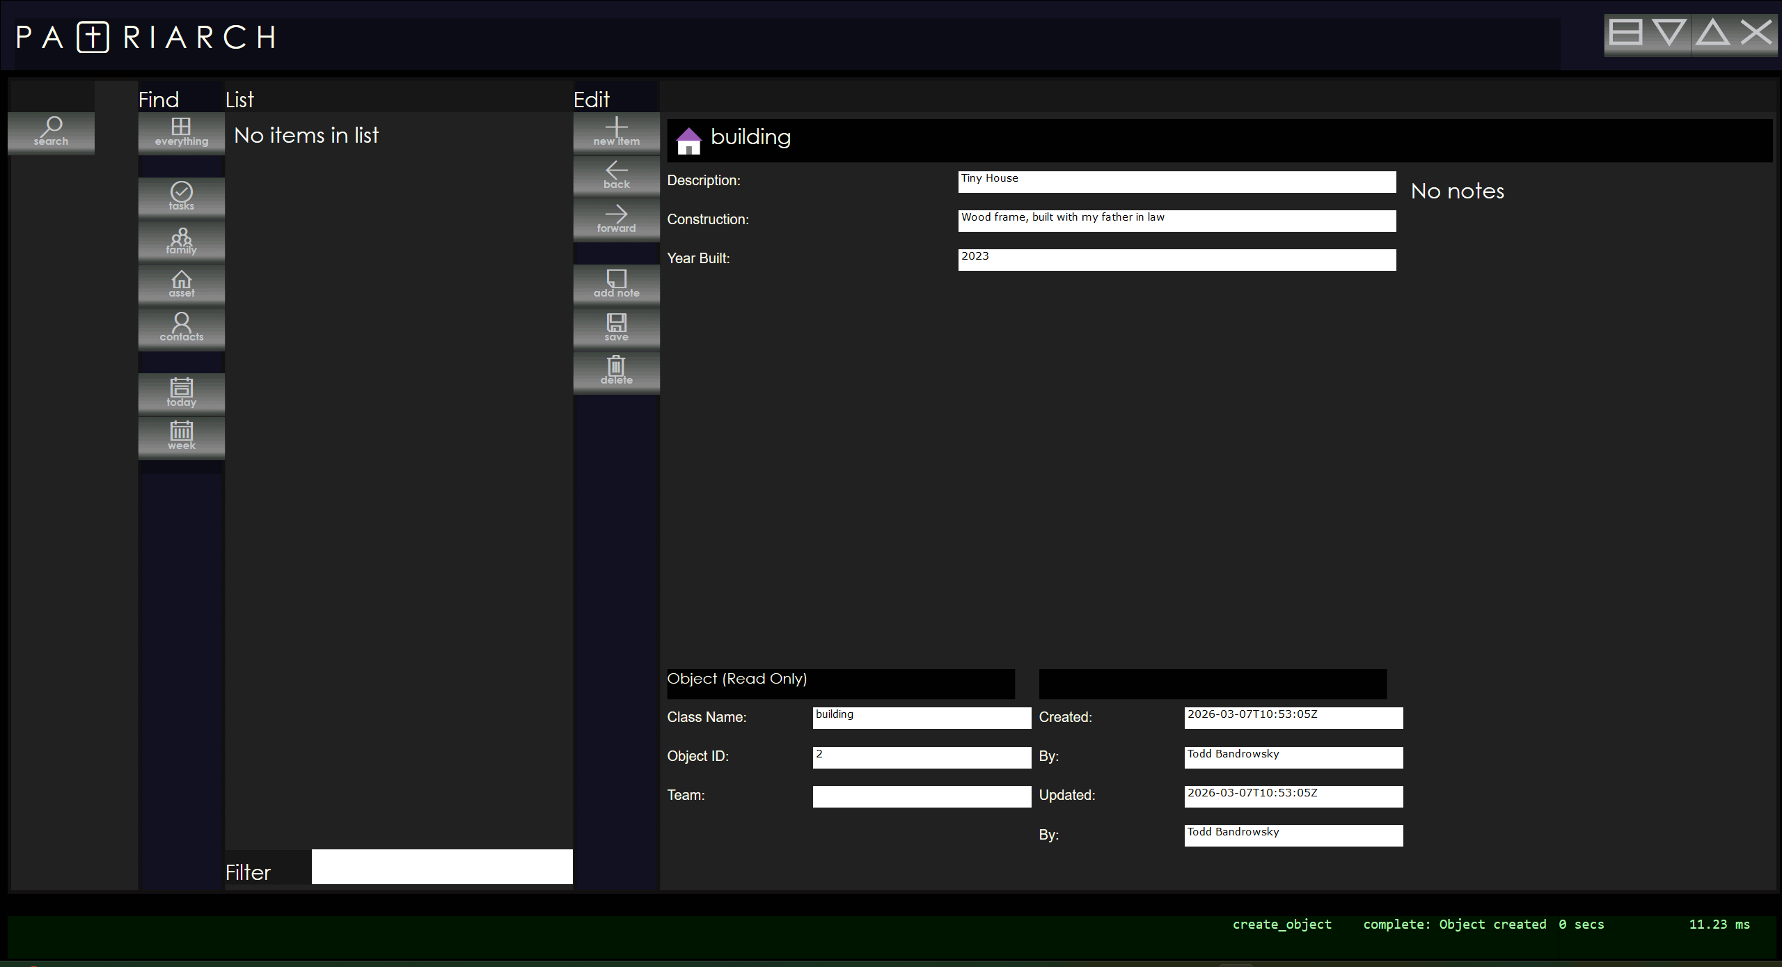Image resolution: width=1782 pixels, height=967 pixels.
Task: Edit the Construction text field
Action: (1176, 221)
